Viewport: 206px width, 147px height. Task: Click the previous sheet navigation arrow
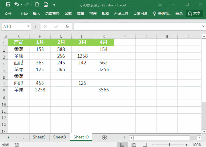tap(8, 137)
